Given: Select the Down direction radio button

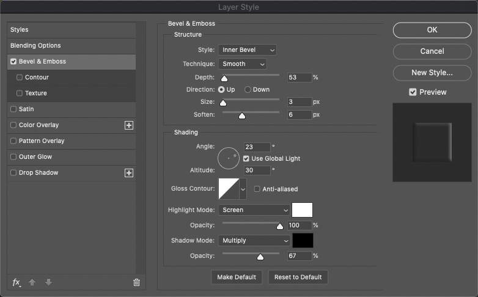Looking at the screenshot, I should pos(248,90).
